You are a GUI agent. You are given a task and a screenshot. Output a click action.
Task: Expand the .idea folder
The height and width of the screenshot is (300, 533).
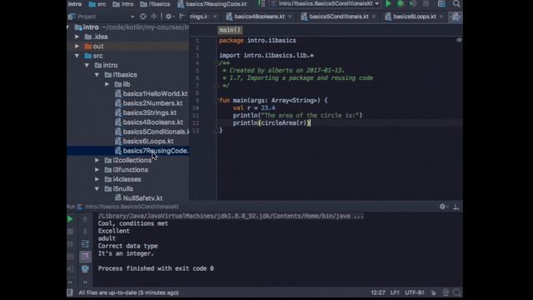(x=77, y=37)
